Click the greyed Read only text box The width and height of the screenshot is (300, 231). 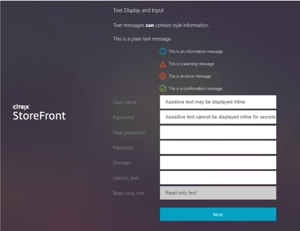point(218,193)
